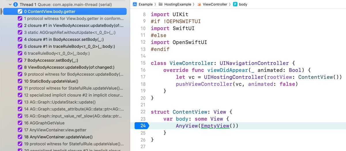
Task: Select frame 16 AGGraphGetValue
Action: [65, 123]
